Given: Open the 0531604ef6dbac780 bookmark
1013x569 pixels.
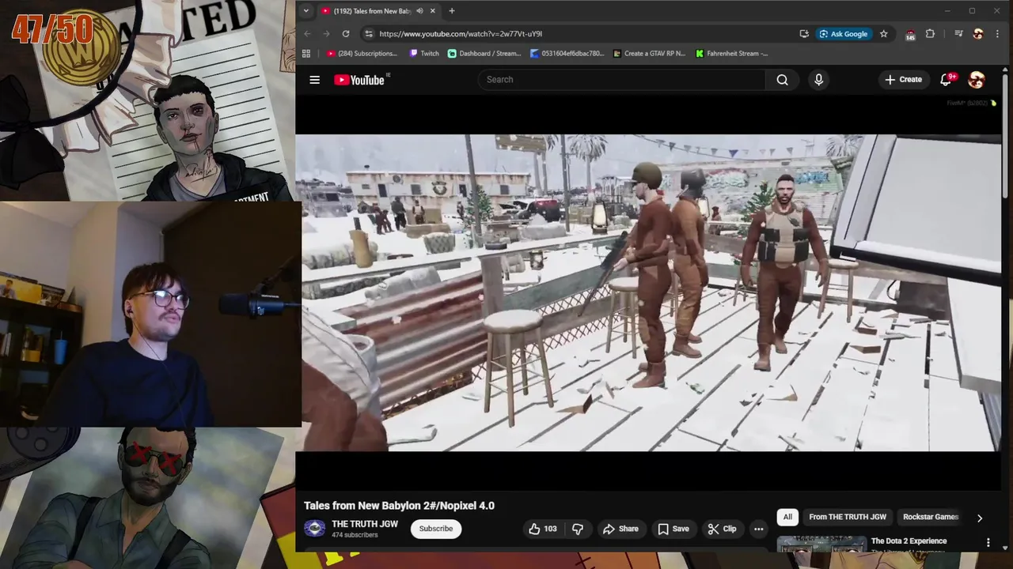Looking at the screenshot, I should point(567,54).
